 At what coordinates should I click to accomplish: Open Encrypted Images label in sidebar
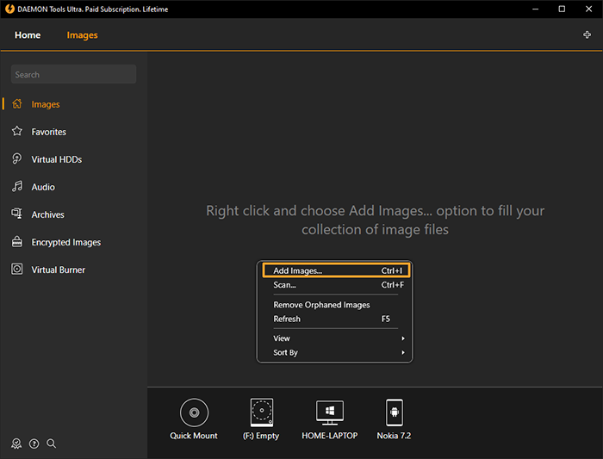click(66, 243)
